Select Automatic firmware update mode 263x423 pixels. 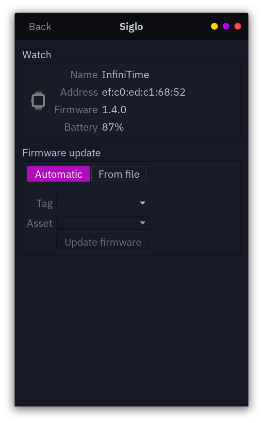tap(59, 174)
